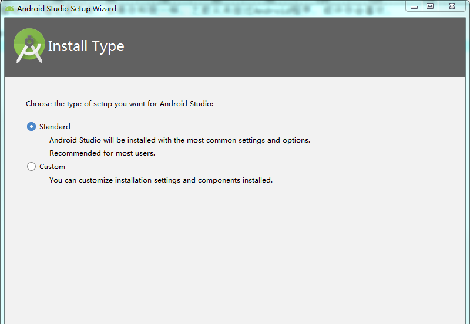Click the 'Standard' label text
Viewport: 470px width, 324px height.
(x=55, y=127)
